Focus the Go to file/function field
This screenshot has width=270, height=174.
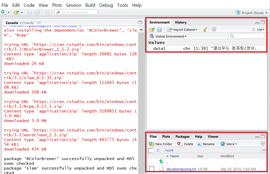(x=76, y=12)
